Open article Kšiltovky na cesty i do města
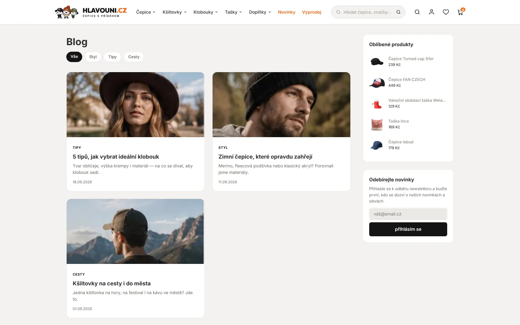 (112, 283)
